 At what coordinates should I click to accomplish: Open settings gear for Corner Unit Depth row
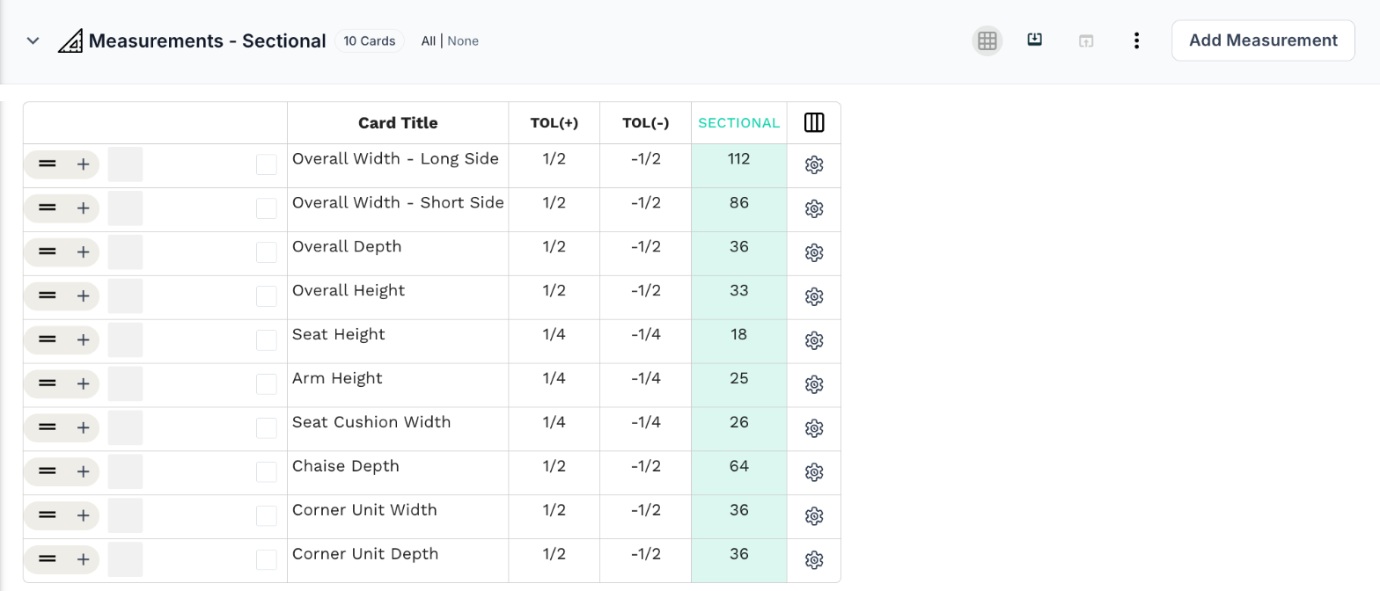814,560
